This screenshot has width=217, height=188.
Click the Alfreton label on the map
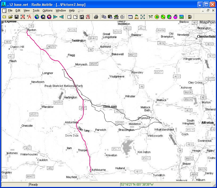208,123
